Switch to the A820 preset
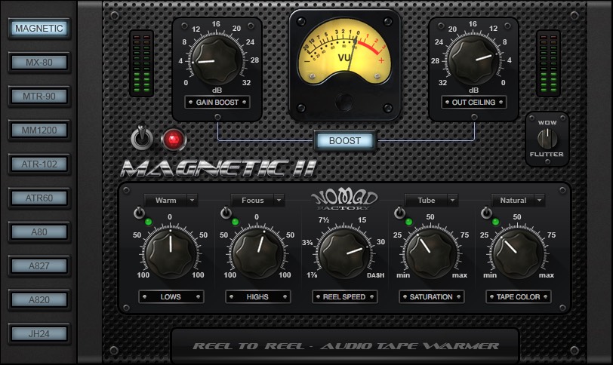Image resolution: width=613 pixels, height=365 pixels. coord(39,300)
